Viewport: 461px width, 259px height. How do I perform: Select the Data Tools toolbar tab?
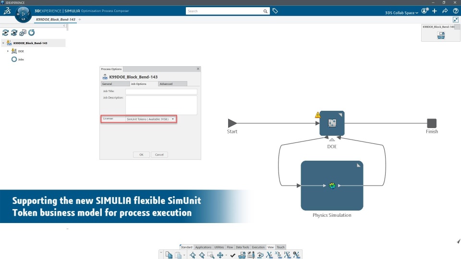(x=242, y=247)
